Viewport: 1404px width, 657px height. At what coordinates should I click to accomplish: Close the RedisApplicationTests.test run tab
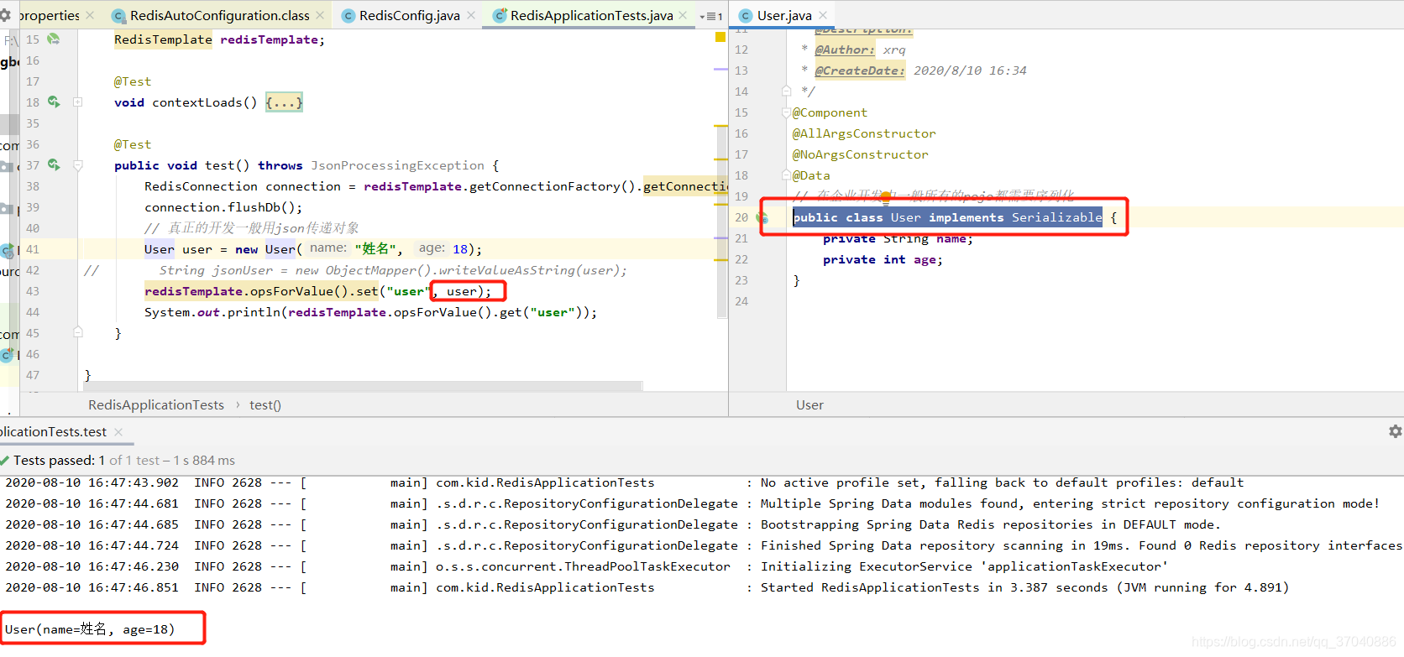tap(118, 432)
